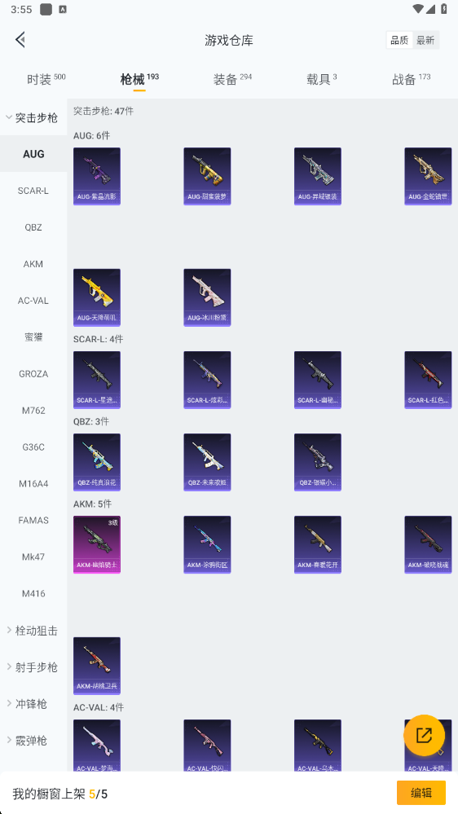Viewport: 458px width, 814px height.
Task: Select M416 in the weapon list
Action: tap(33, 593)
